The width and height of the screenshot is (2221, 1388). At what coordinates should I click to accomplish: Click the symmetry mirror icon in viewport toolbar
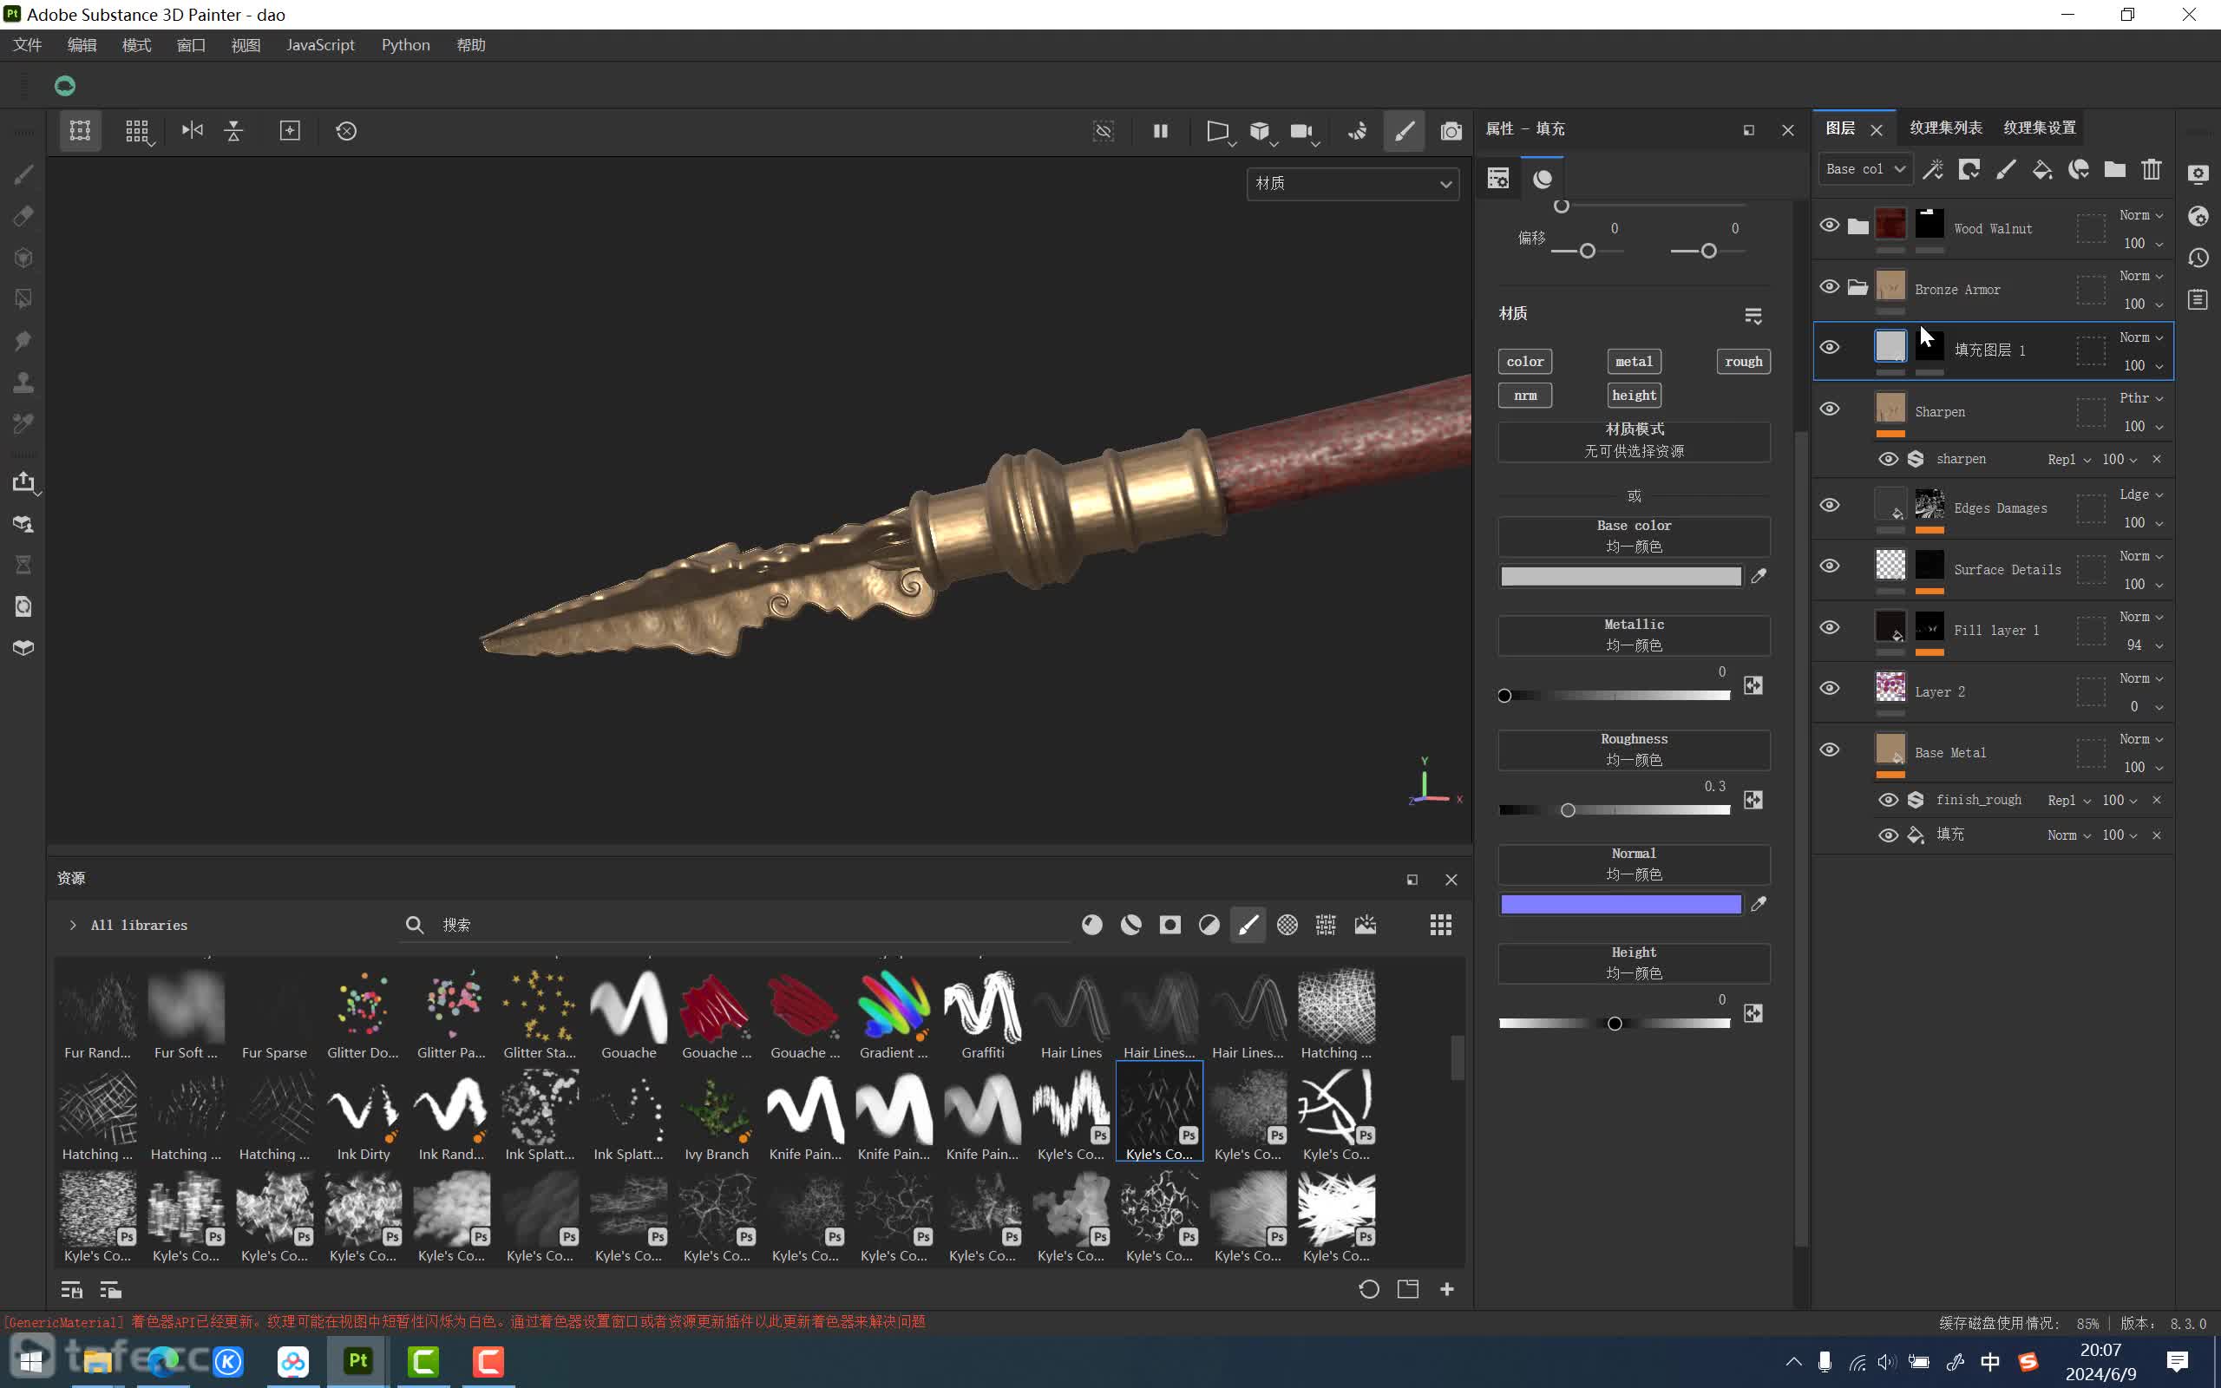click(x=192, y=130)
